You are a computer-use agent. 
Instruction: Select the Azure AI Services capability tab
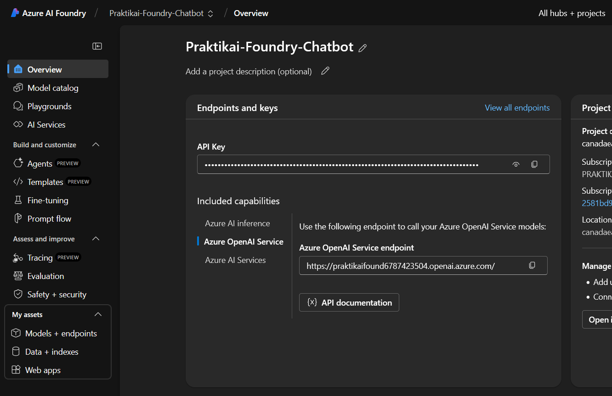(x=235, y=260)
